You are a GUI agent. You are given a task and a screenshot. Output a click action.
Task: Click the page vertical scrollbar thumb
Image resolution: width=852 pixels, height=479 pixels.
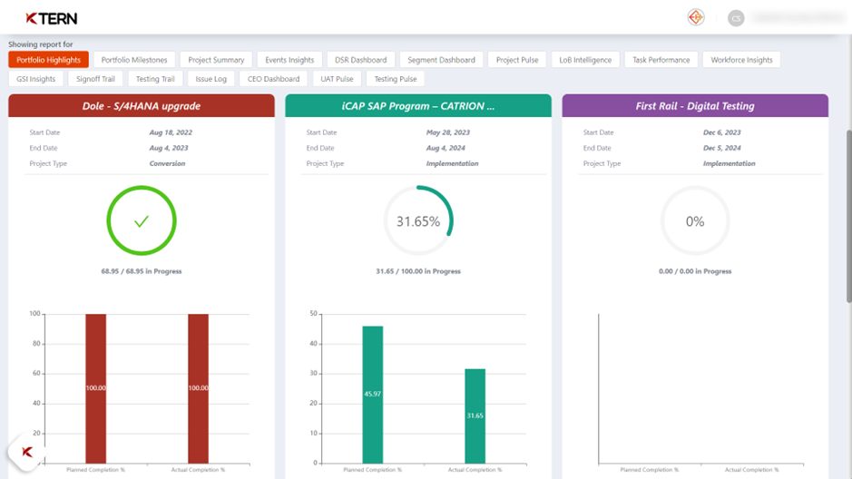pyautogui.click(x=848, y=216)
